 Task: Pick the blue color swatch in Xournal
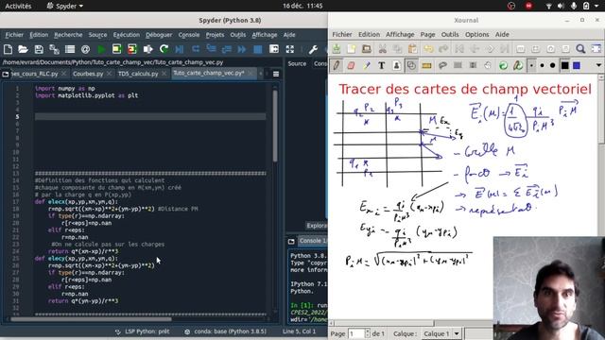tap(577, 65)
